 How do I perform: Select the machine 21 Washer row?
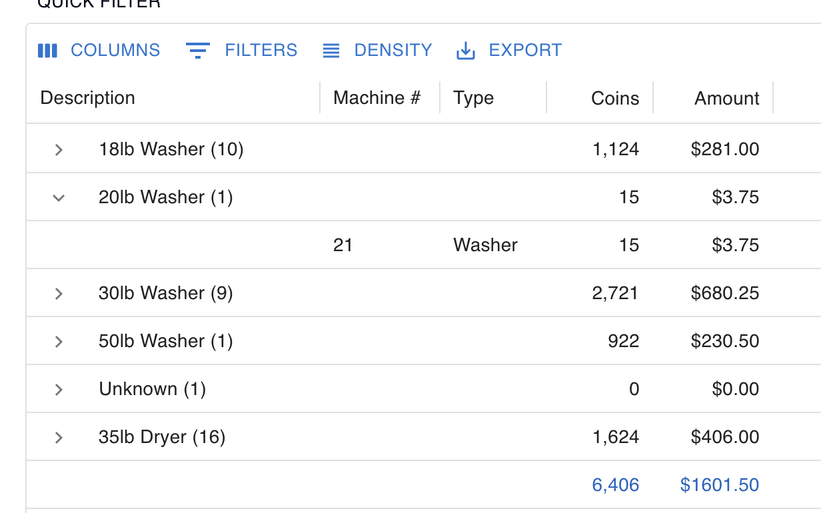point(424,245)
